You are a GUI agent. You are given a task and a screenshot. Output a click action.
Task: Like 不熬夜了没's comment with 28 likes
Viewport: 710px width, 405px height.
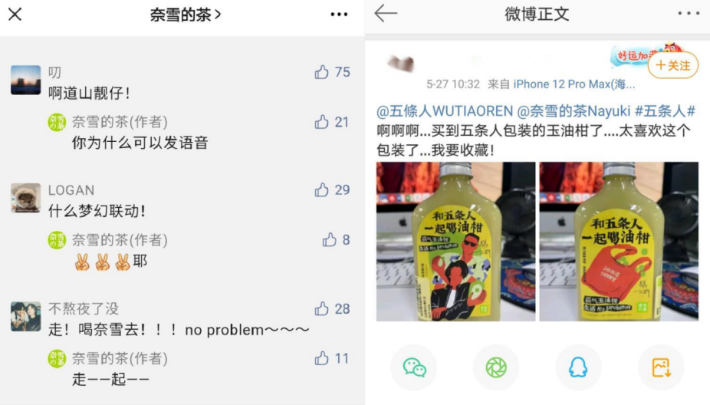pos(321,308)
